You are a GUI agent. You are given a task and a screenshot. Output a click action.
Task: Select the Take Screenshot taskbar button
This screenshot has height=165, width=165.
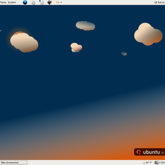[x=14, y=163]
